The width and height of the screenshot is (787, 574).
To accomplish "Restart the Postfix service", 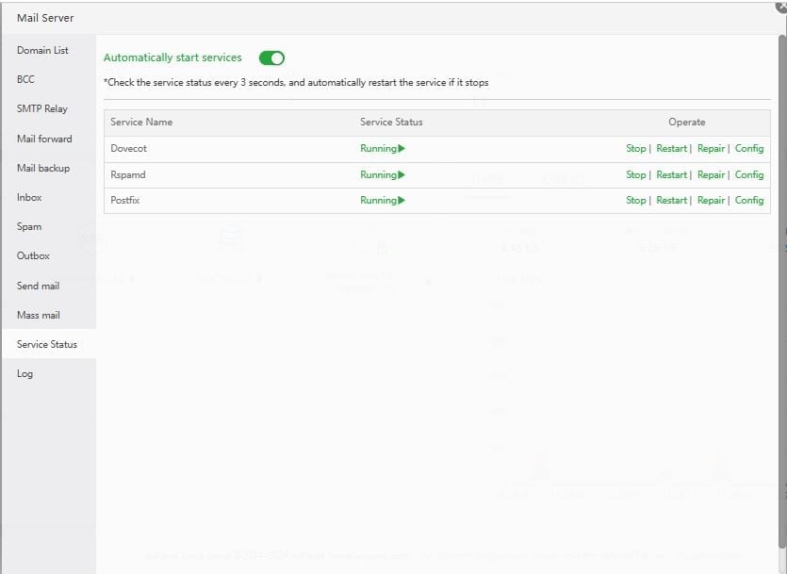I will pos(671,200).
